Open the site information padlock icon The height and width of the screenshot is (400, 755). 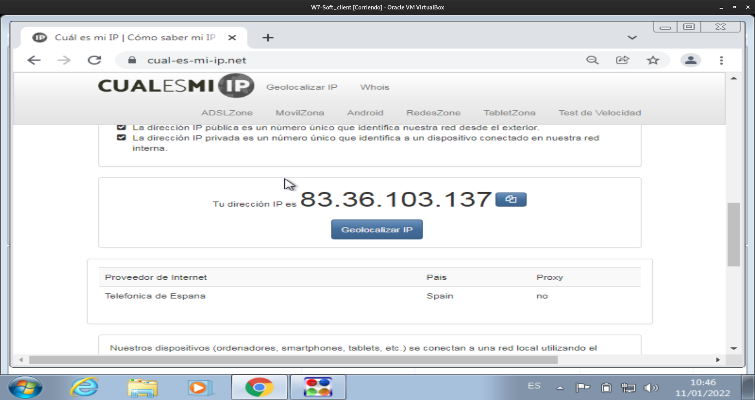[x=132, y=60]
